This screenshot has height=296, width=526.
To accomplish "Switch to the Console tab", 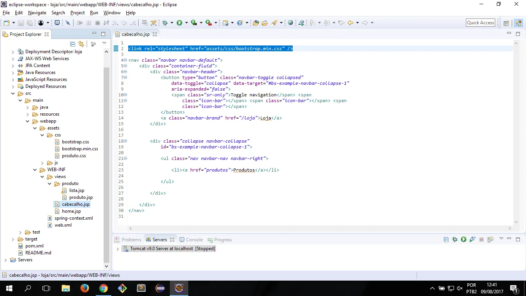I will (194, 239).
